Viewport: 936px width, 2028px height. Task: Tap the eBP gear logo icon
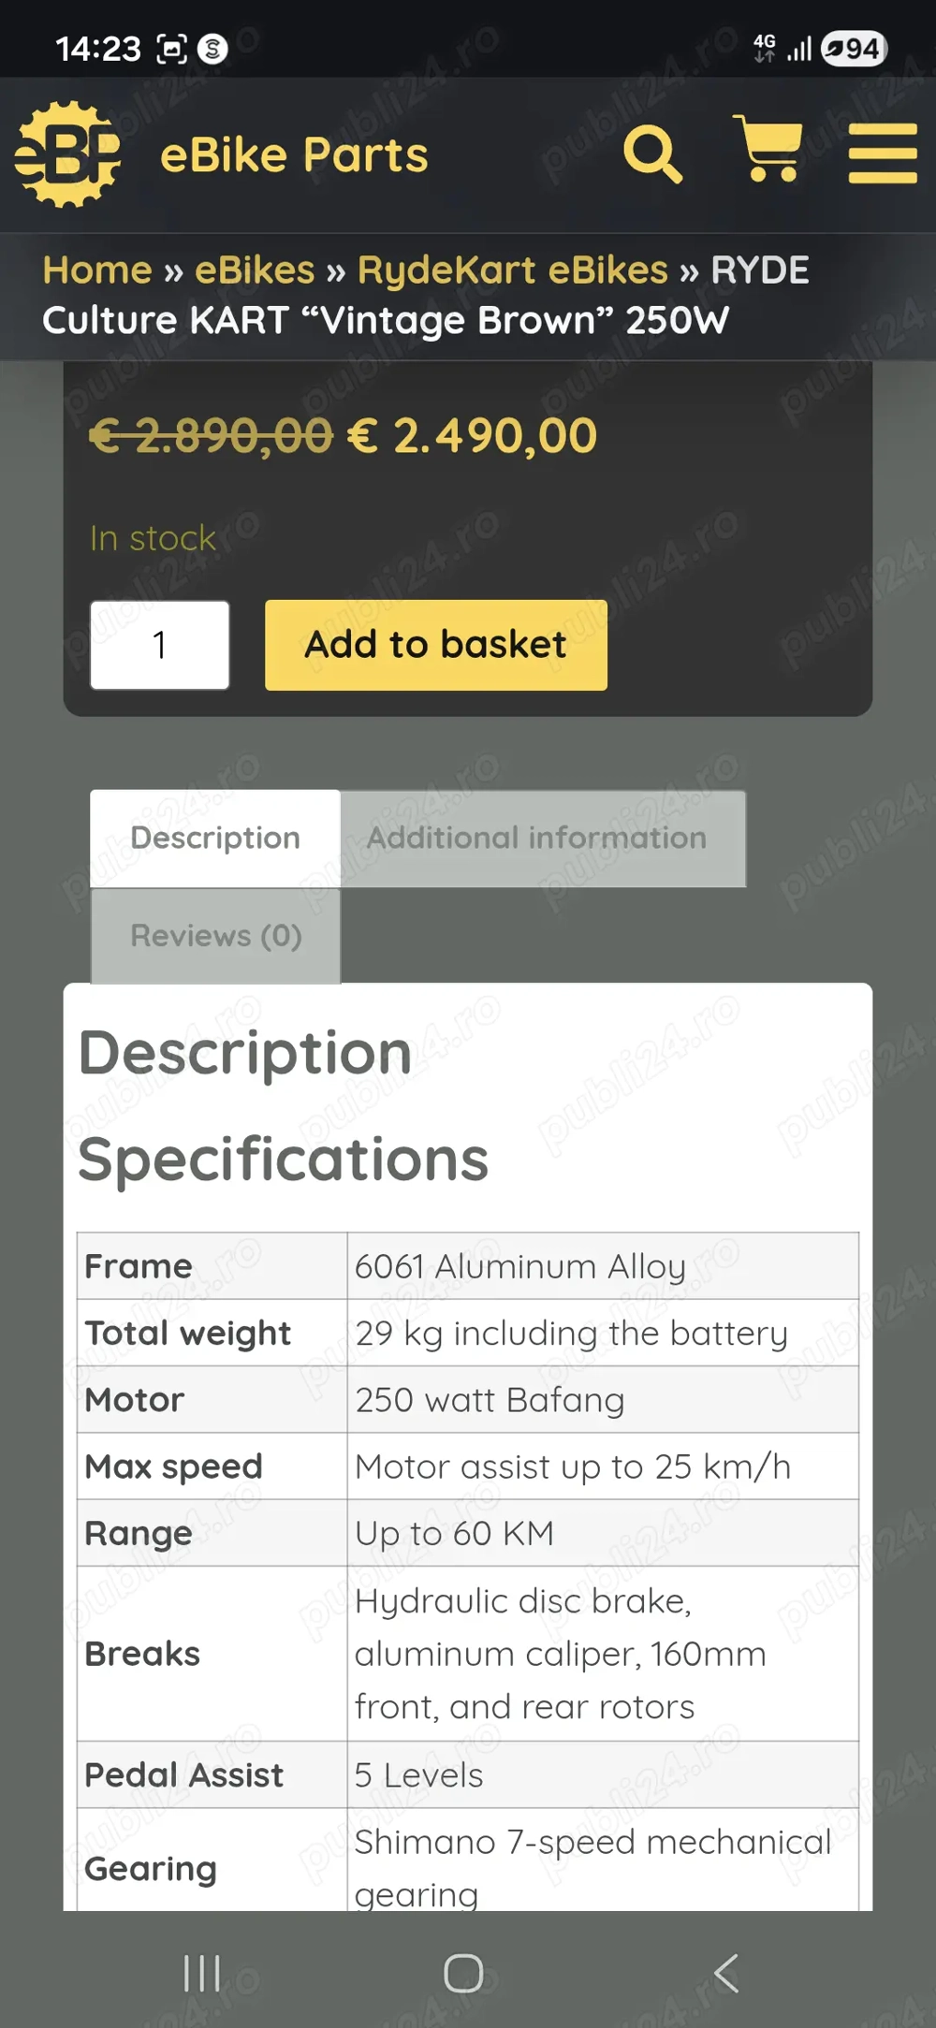[x=67, y=154]
